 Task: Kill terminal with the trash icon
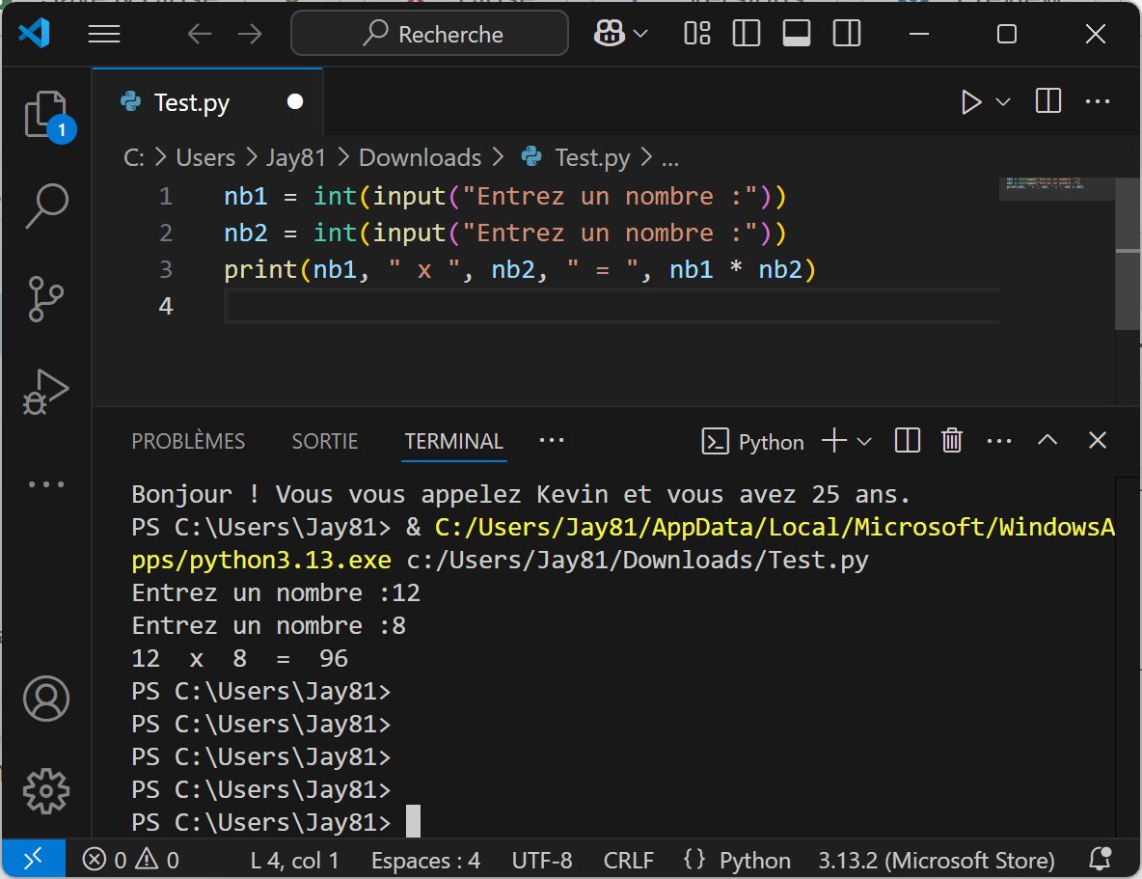point(952,441)
